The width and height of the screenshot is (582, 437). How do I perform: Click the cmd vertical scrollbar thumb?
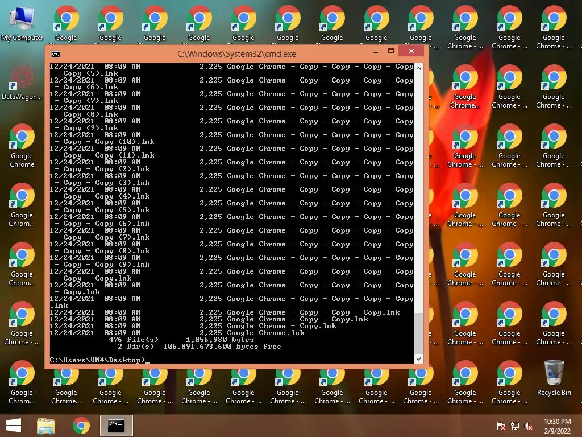click(x=418, y=333)
